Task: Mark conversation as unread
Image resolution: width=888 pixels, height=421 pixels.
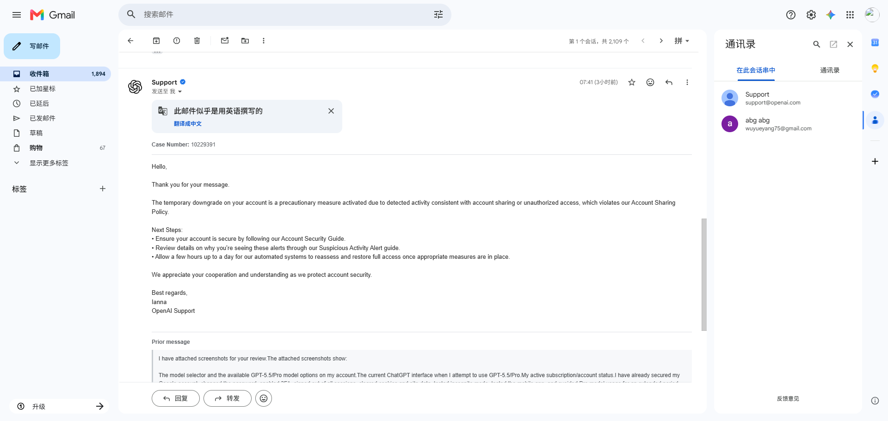Action: 225,41
